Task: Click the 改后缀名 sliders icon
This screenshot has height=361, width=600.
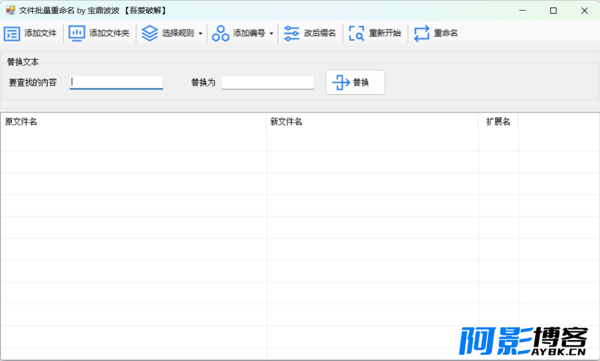Action: point(292,33)
